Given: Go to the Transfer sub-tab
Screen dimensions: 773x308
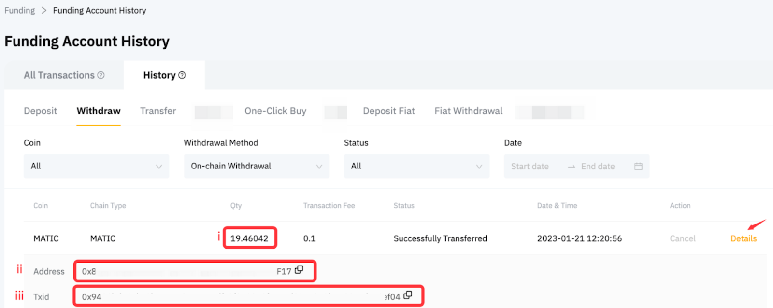Looking at the screenshot, I should coord(158,111).
